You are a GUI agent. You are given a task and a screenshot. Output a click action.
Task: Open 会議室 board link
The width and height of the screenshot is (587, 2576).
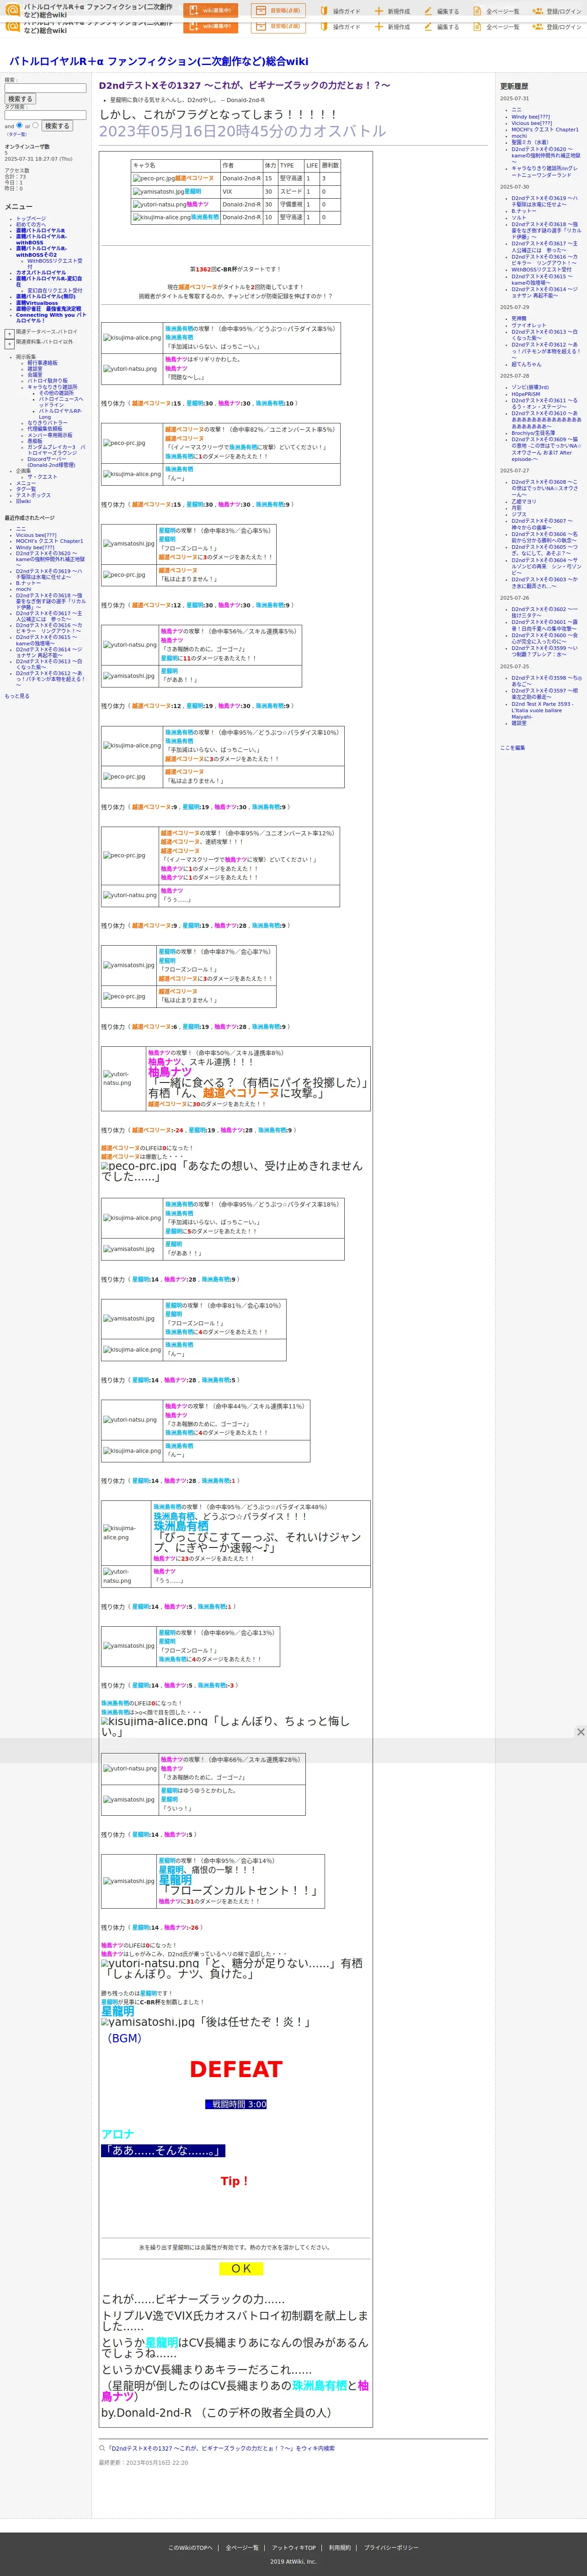coord(35,375)
